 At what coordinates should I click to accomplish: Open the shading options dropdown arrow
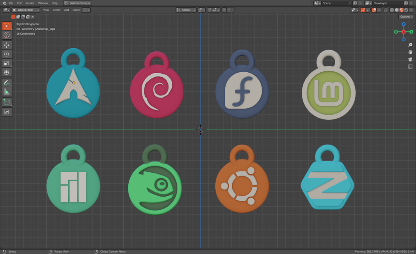(411, 10)
